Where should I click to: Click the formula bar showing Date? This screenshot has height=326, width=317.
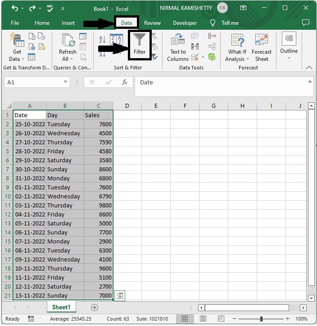[x=224, y=87]
